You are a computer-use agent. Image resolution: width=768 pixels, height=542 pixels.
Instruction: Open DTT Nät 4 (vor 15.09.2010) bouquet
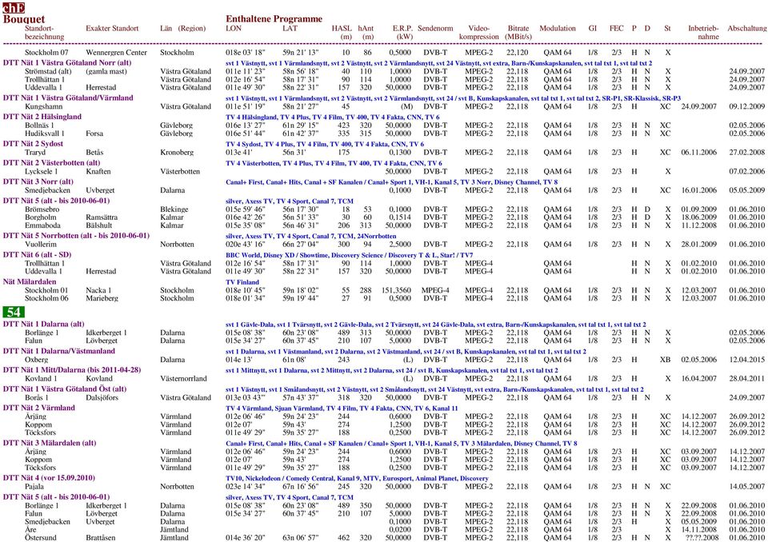click(49, 478)
